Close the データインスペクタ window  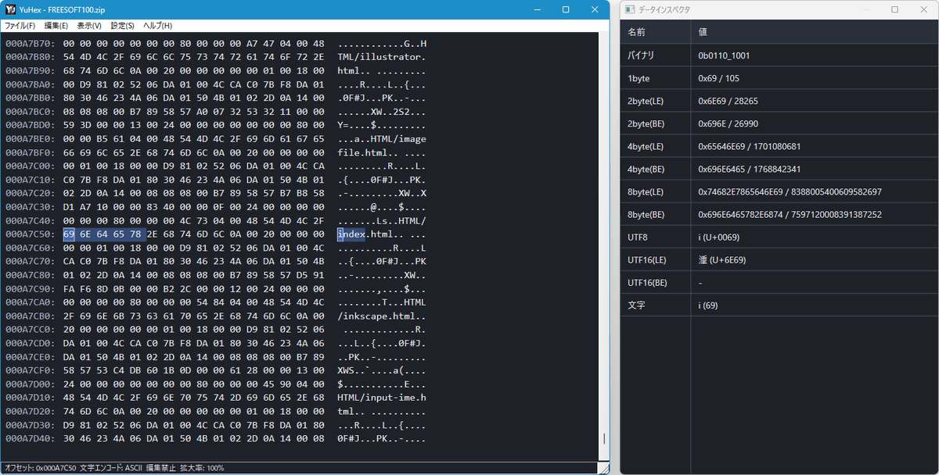pyautogui.click(x=923, y=9)
